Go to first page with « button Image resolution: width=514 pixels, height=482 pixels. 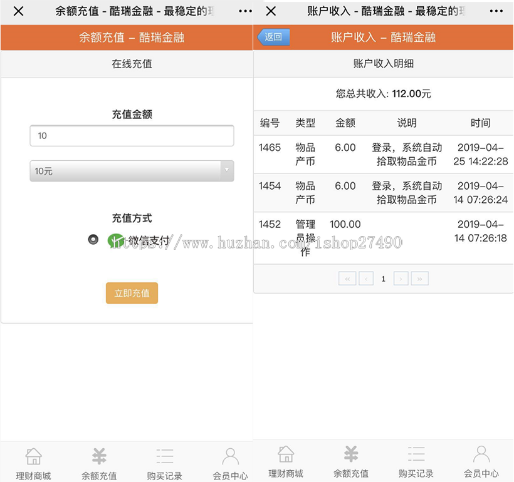point(347,279)
